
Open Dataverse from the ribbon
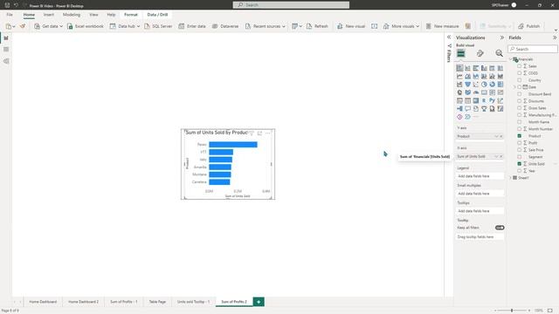point(225,26)
